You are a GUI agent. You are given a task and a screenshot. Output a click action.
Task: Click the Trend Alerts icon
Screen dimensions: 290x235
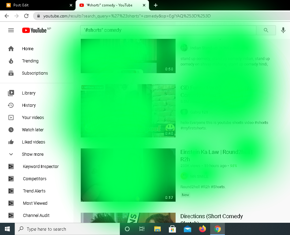pos(11,191)
